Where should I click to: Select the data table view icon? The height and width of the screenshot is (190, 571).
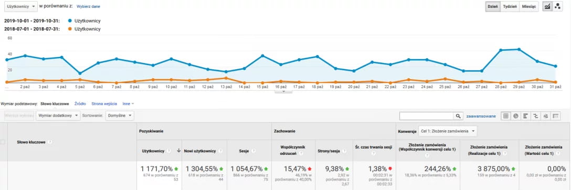coord(505,116)
